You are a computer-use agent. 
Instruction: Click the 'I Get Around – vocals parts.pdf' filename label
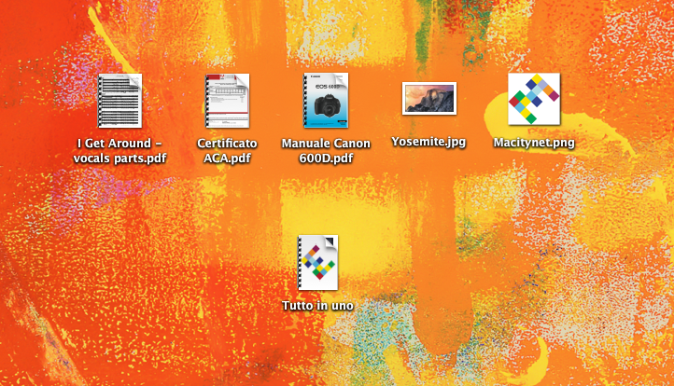point(119,151)
